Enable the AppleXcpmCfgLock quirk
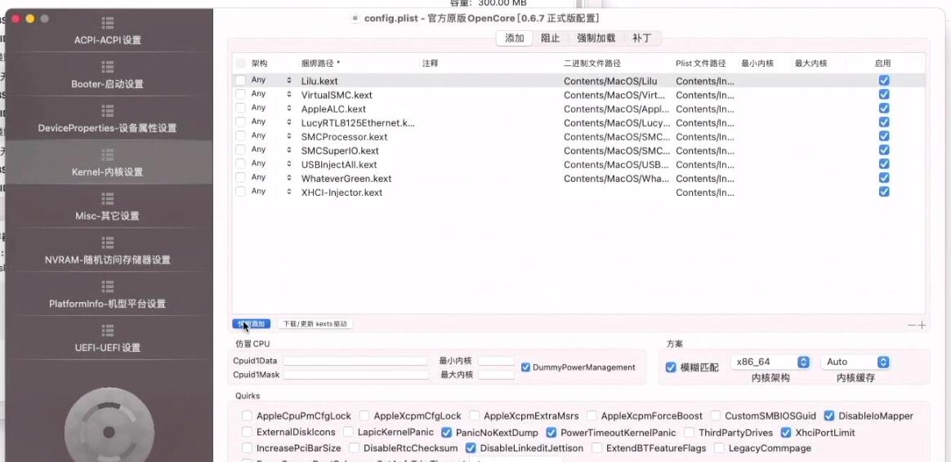Viewport: 951px width, 462px height. pyautogui.click(x=364, y=415)
